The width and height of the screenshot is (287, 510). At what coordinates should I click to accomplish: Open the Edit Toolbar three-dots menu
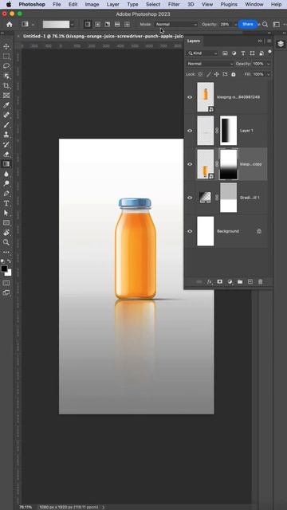6,252
